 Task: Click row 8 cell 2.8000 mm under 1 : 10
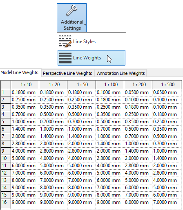point(25,144)
